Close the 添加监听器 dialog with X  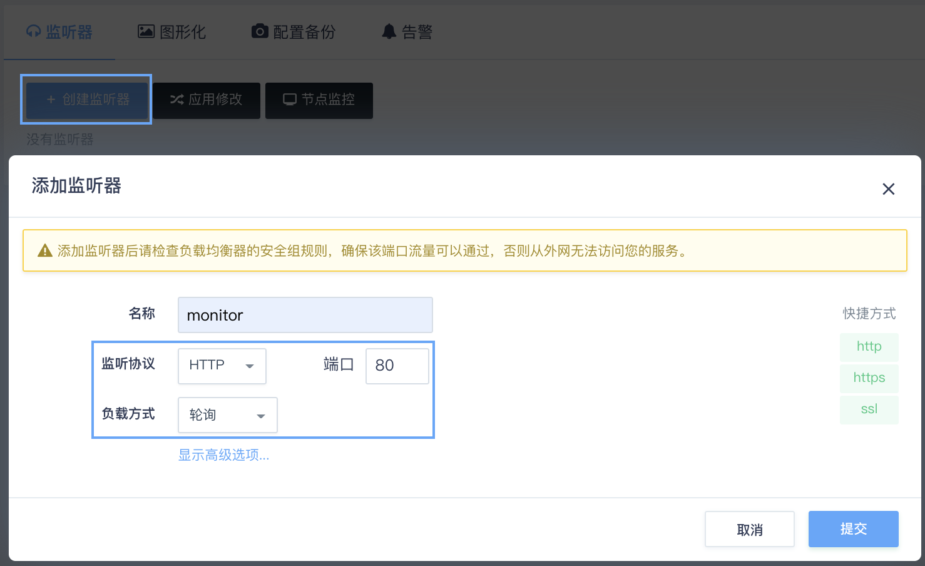888,189
